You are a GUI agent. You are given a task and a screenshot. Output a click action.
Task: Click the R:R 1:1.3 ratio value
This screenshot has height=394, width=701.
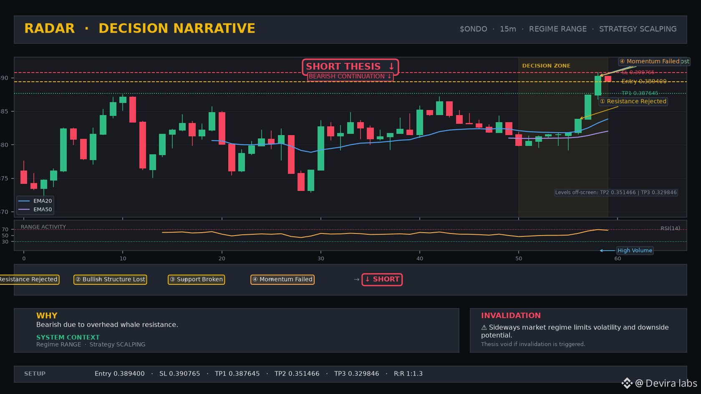pyautogui.click(x=408, y=374)
